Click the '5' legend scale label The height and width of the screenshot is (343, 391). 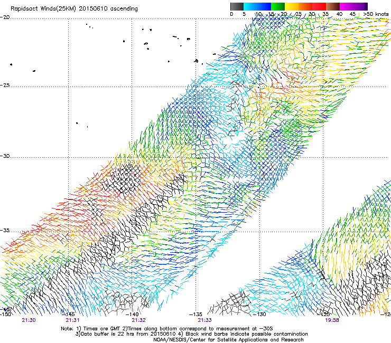tap(244, 14)
